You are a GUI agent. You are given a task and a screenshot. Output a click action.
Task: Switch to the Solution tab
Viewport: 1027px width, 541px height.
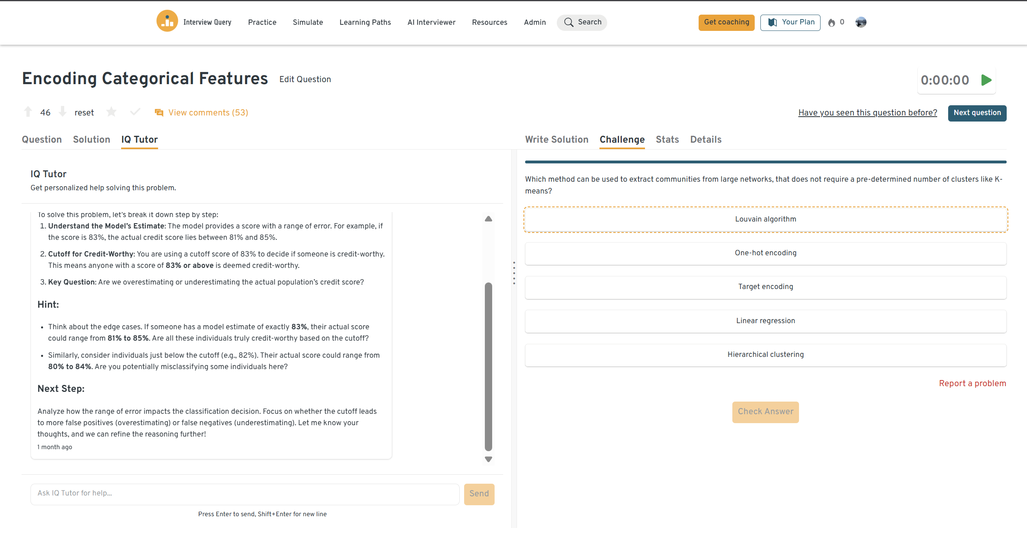91,139
